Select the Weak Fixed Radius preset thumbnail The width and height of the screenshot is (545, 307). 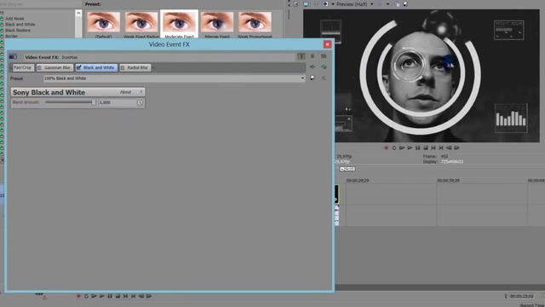point(141,25)
